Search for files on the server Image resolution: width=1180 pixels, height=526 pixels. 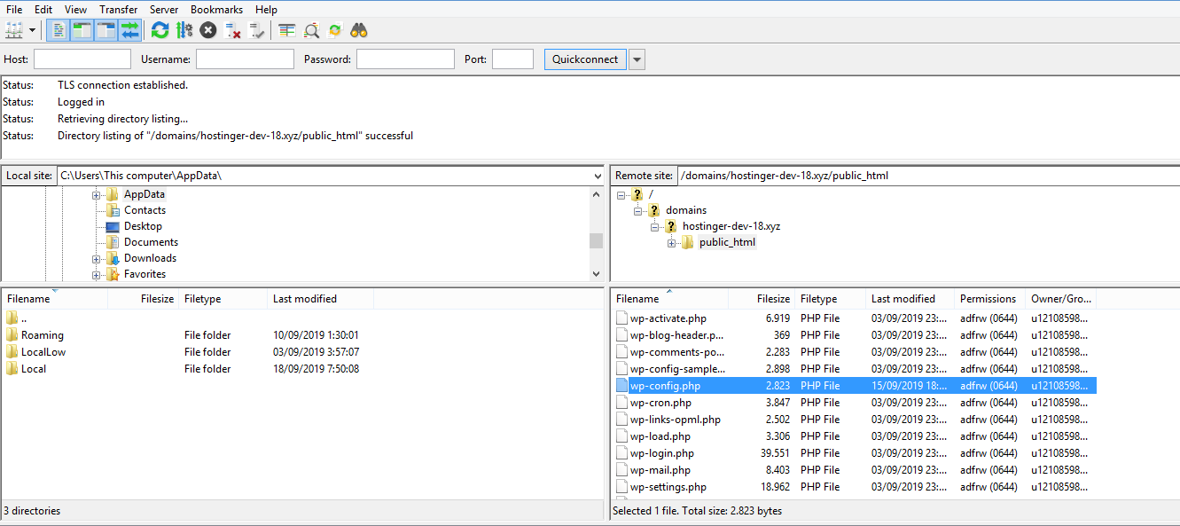coord(358,29)
